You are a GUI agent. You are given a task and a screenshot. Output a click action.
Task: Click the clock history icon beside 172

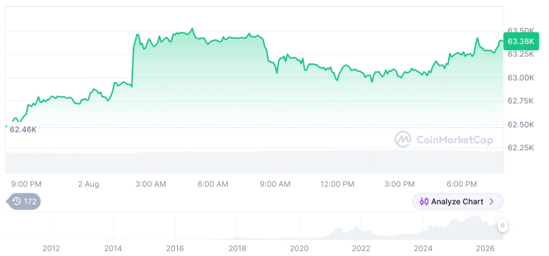tap(17, 201)
